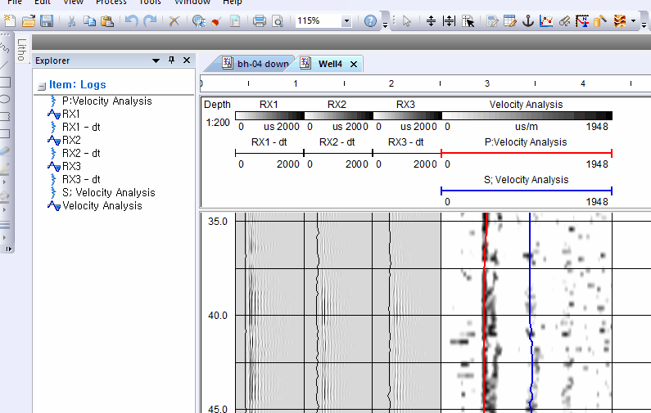Click the 115% zoom input field
The height and width of the screenshot is (413, 651).
pos(318,20)
